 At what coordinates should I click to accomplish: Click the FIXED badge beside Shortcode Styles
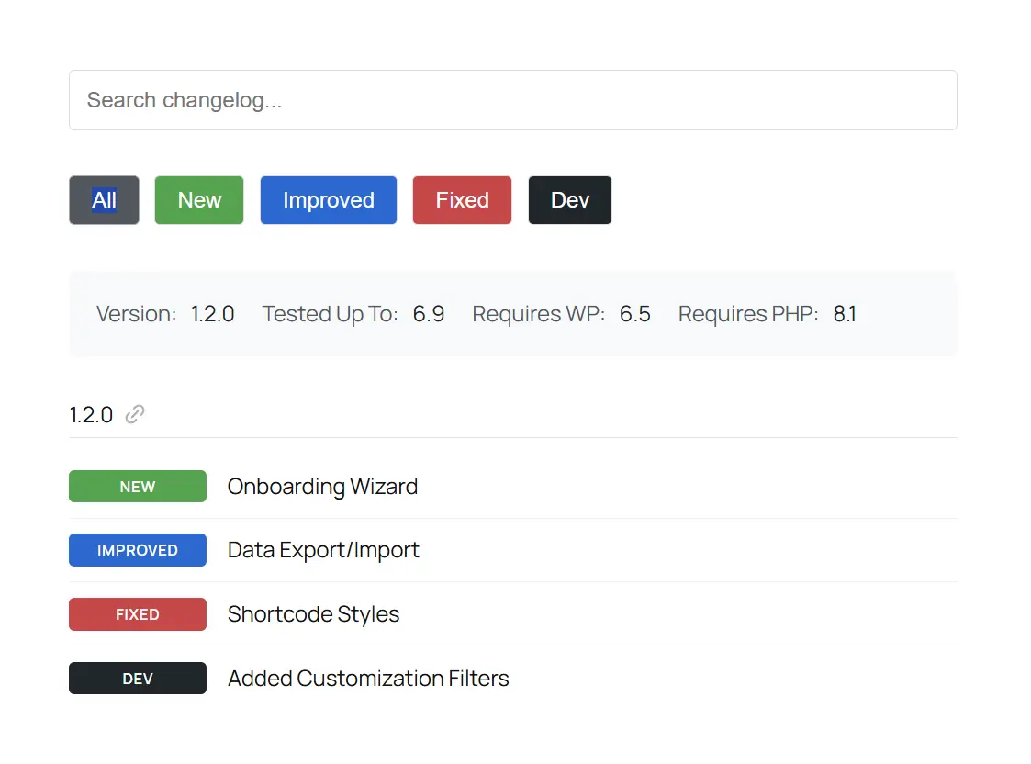click(x=137, y=614)
